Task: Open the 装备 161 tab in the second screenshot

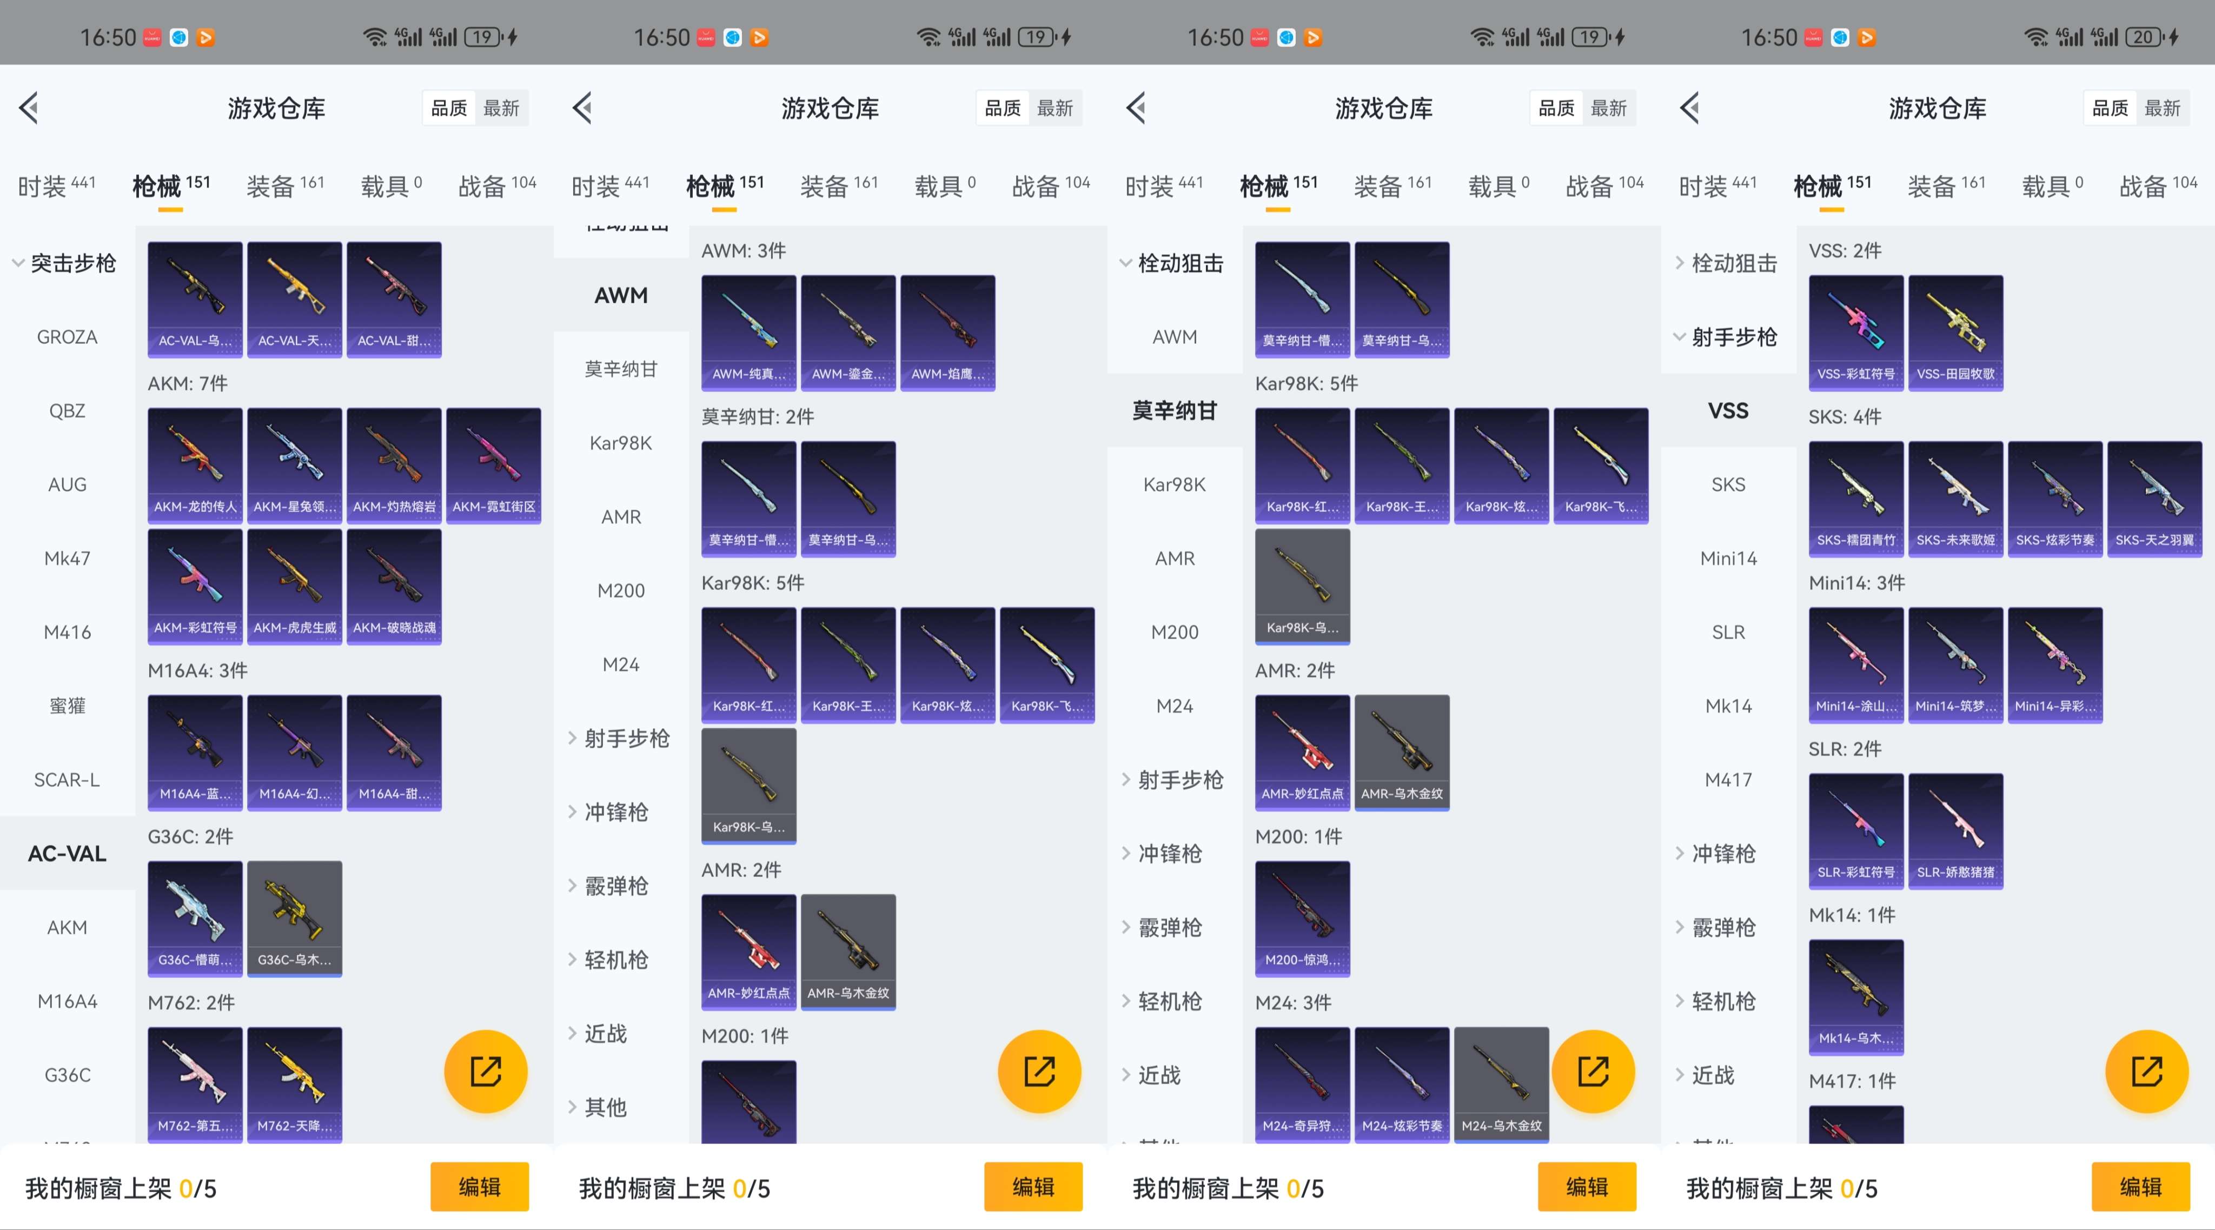Action: point(839,185)
